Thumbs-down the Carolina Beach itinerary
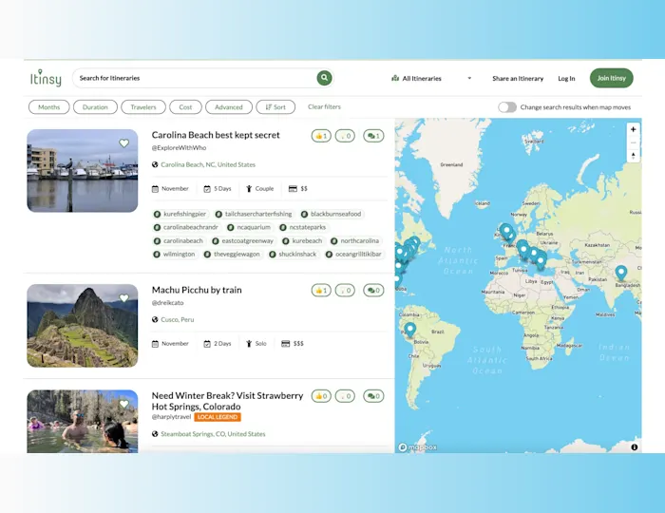Viewport: 665px width, 513px height. tap(345, 136)
